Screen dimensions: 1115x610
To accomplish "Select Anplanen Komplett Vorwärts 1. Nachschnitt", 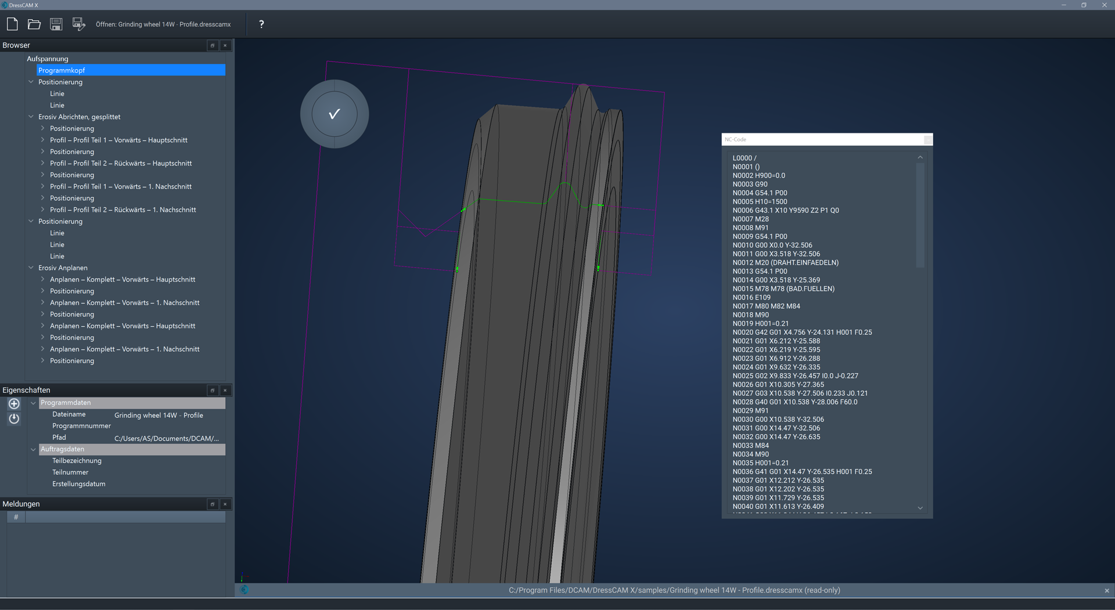I will pyautogui.click(x=124, y=302).
